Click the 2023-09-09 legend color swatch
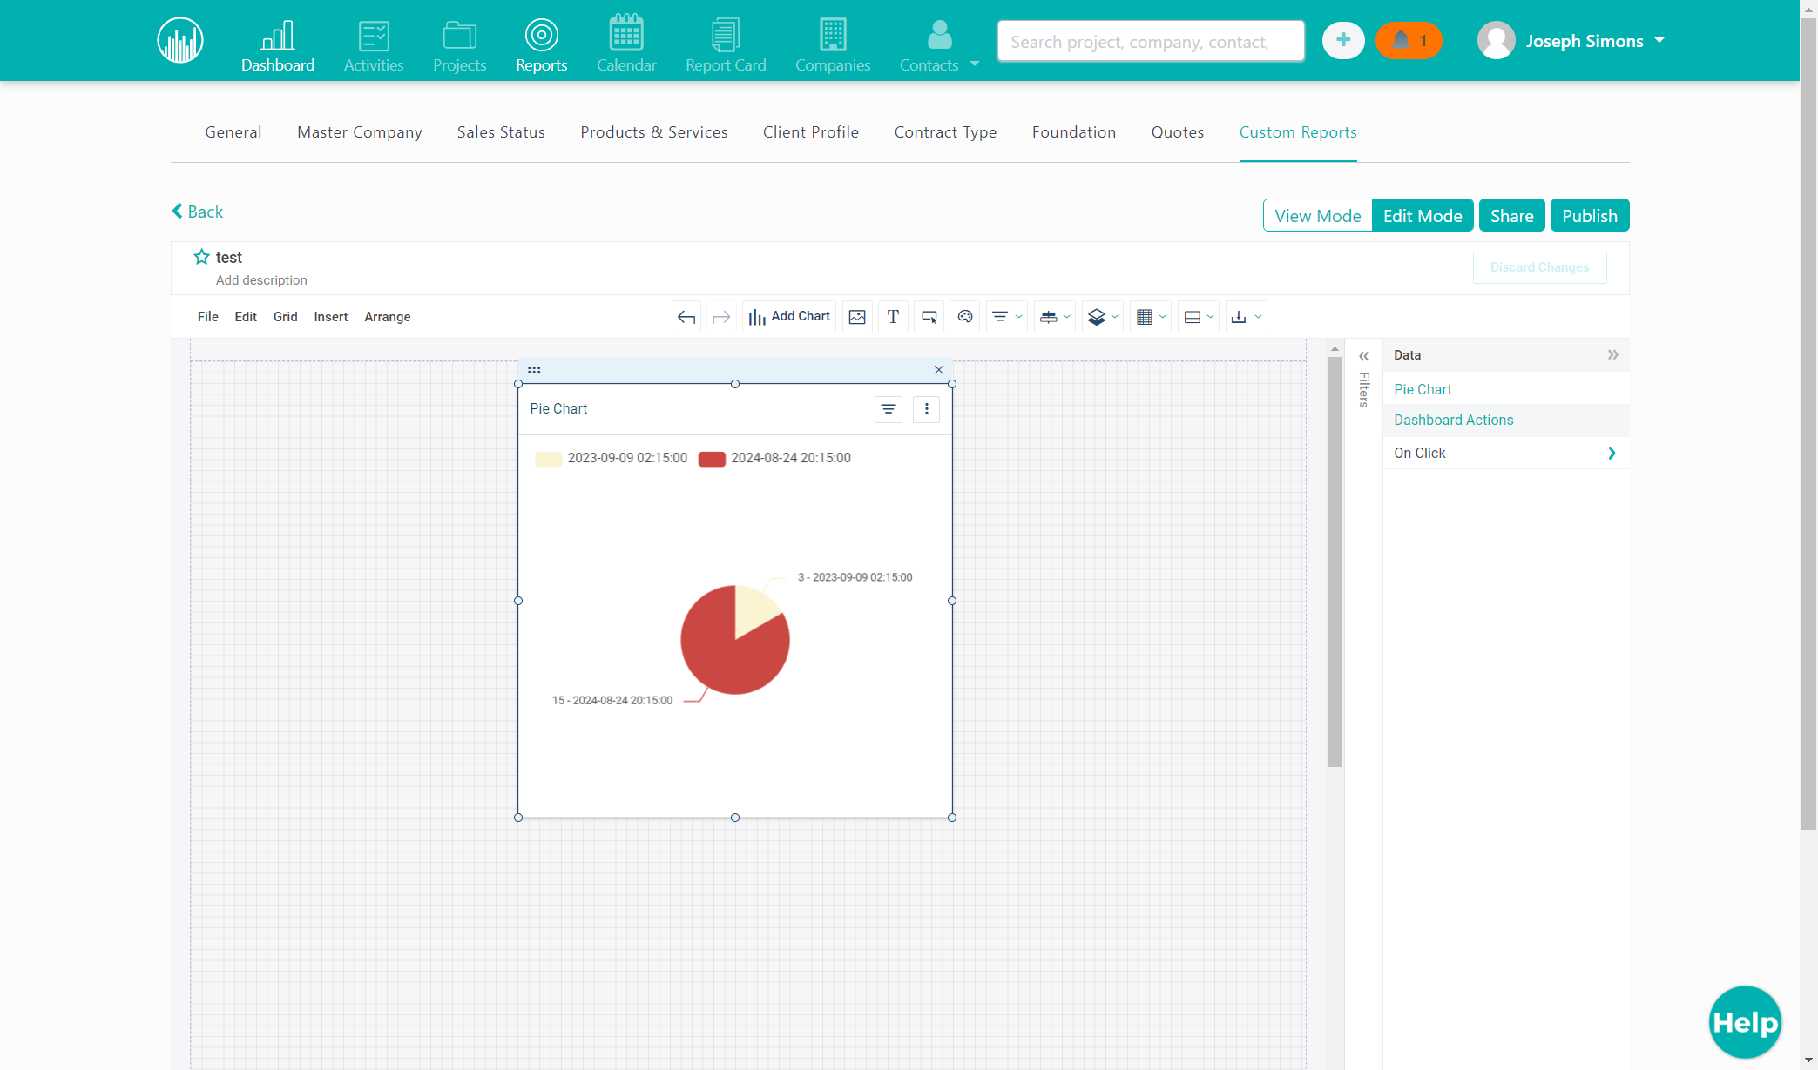Screen dimensions: 1818x1070 [x=548, y=459]
